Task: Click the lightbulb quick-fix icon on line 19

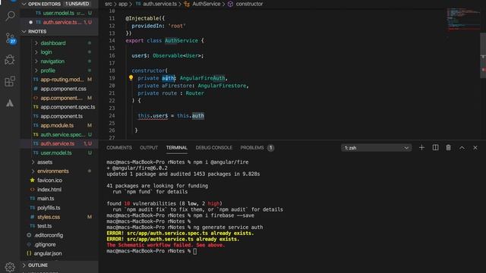Action: (x=131, y=78)
